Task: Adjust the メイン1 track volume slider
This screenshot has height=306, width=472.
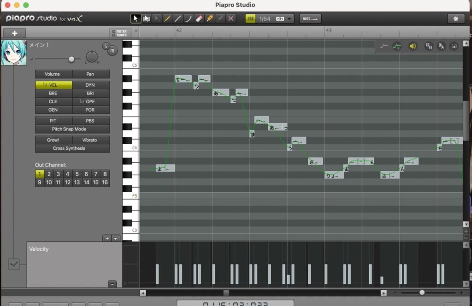Action: click(71, 59)
